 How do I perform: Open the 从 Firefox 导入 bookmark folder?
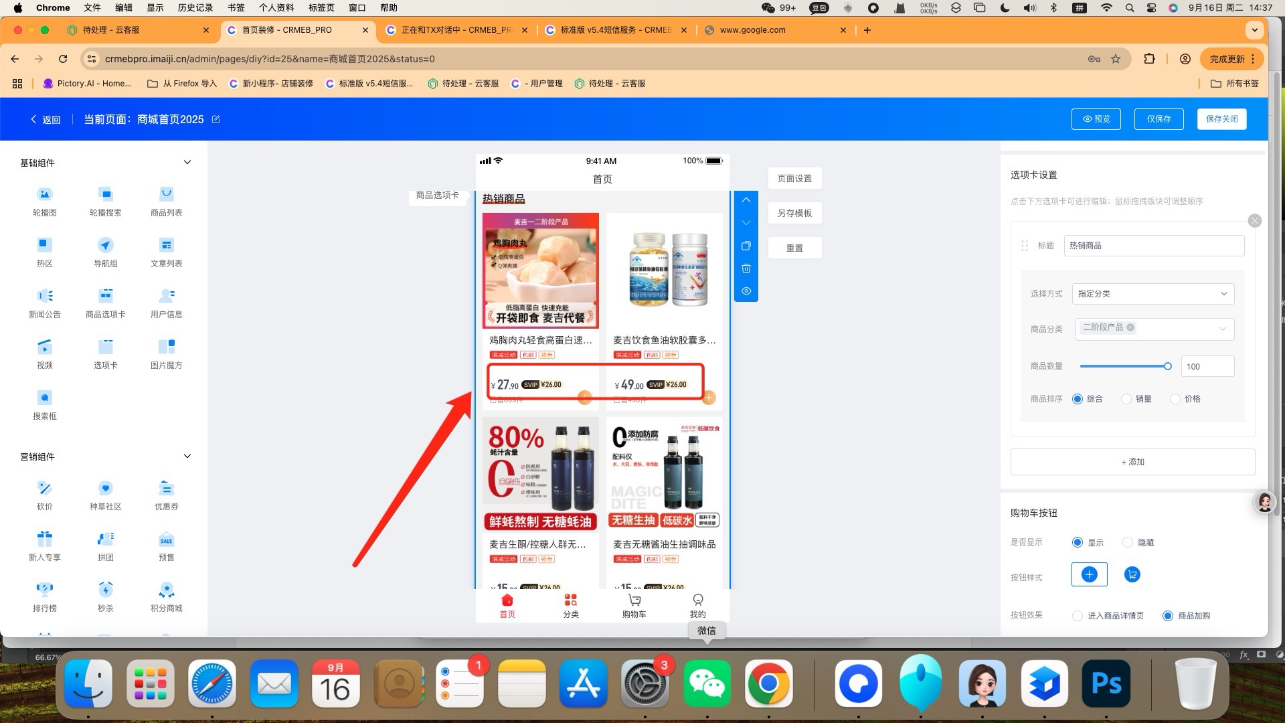pyautogui.click(x=182, y=84)
